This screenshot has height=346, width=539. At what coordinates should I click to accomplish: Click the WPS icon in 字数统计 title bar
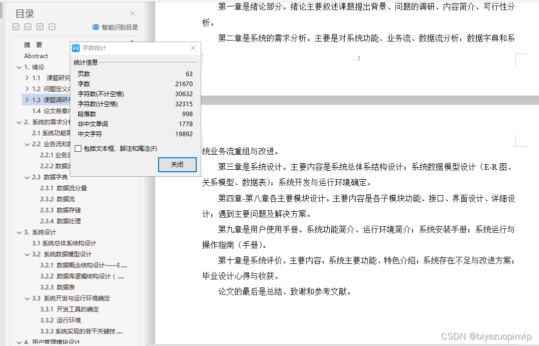tap(76, 48)
